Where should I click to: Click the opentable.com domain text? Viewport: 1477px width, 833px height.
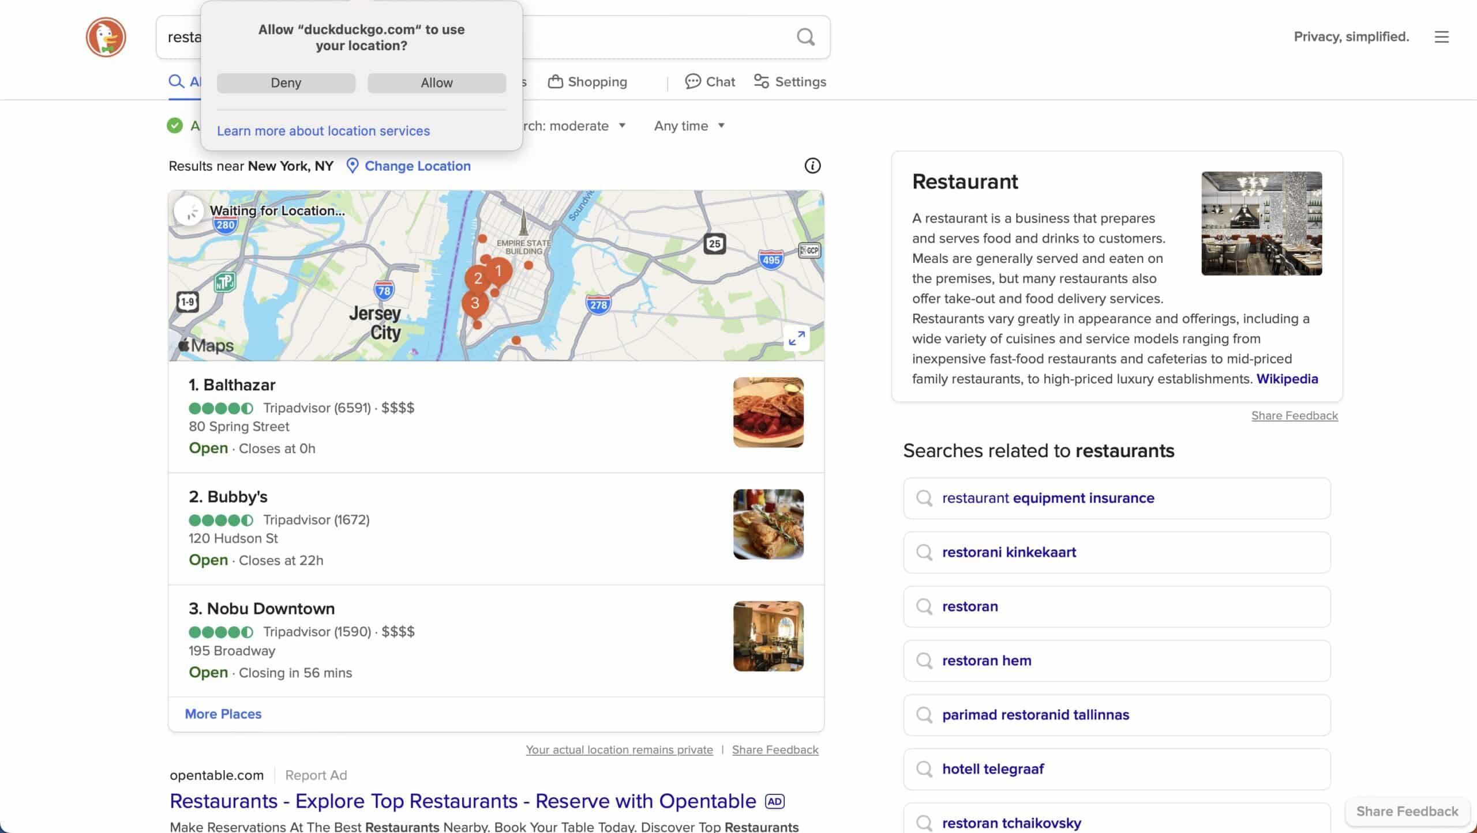point(216,775)
